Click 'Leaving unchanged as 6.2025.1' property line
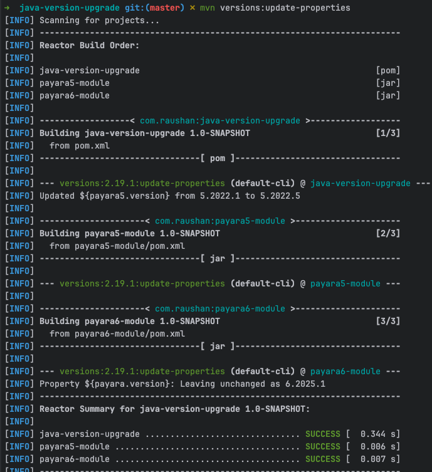This screenshot has width=432, height=472. (x=182, y=384)
